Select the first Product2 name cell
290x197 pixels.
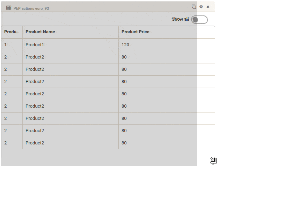click(35, 57)
